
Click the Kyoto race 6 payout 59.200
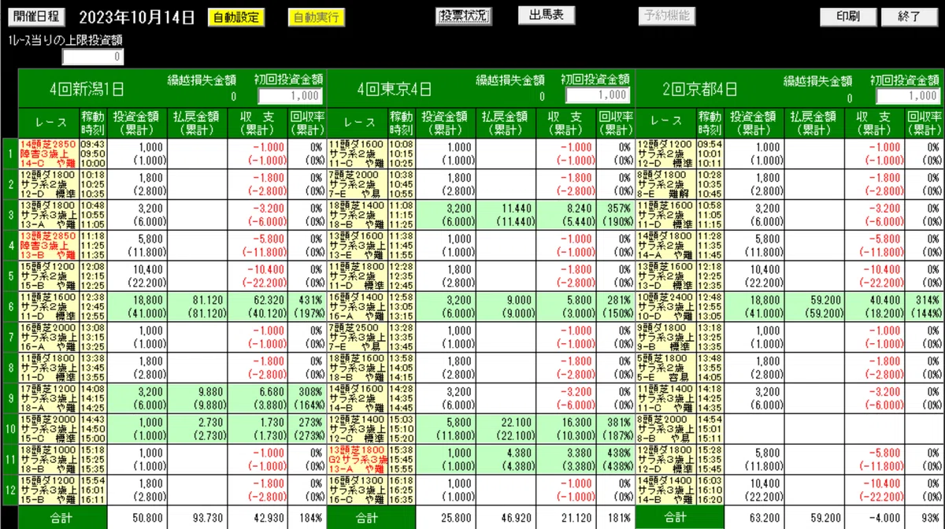tap(813, 306)
